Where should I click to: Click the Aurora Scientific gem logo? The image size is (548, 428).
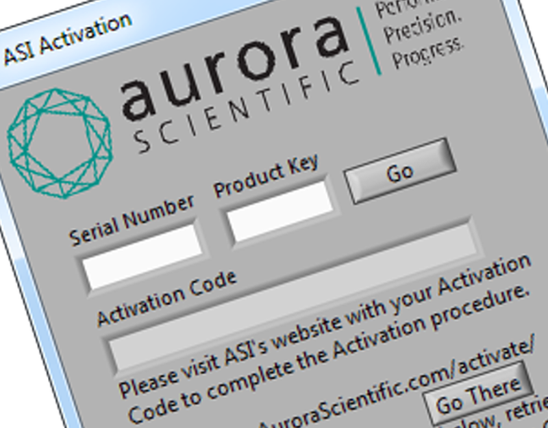[60, 143]
